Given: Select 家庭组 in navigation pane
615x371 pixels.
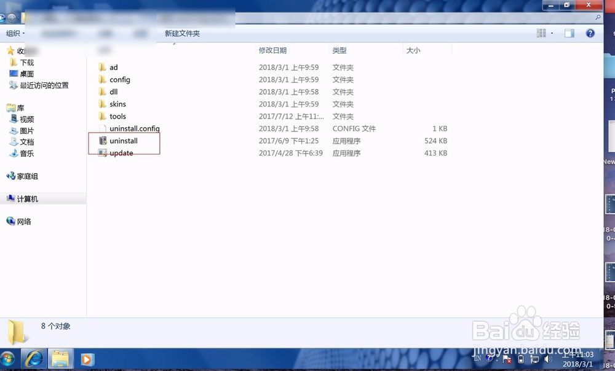Looking at the screenshot, I should click(x=22, y=176).
